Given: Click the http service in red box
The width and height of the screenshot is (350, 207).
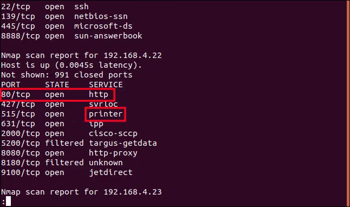Looking at the screenshot, I should [99, 95].
